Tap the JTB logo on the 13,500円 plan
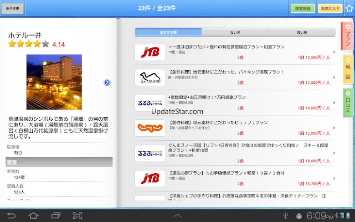 click(x=150, y=52)
